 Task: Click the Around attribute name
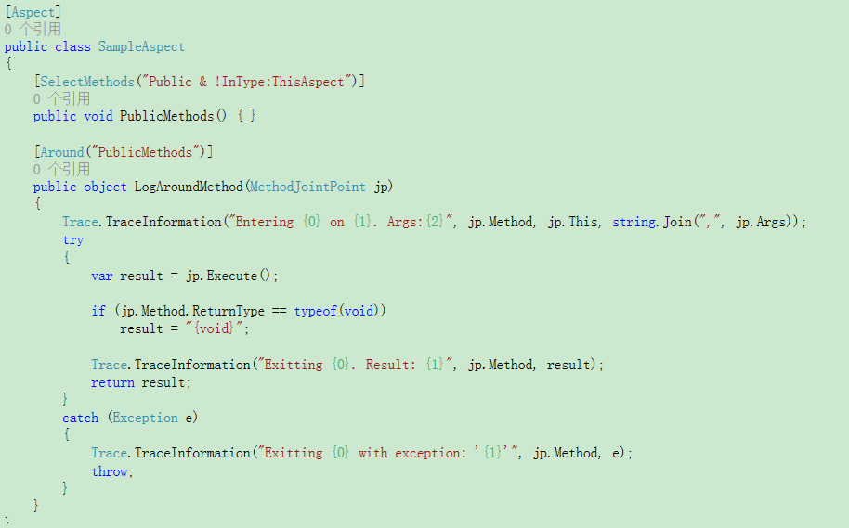tap(62, 152)
